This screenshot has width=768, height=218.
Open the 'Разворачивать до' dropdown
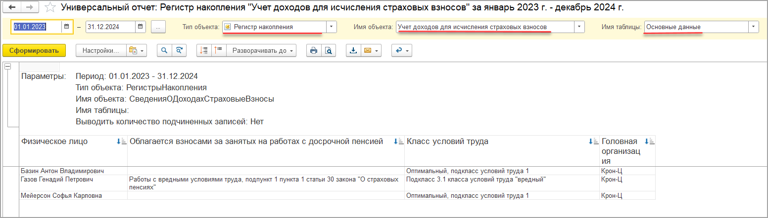pyautogui.click(x=262, y=50)
